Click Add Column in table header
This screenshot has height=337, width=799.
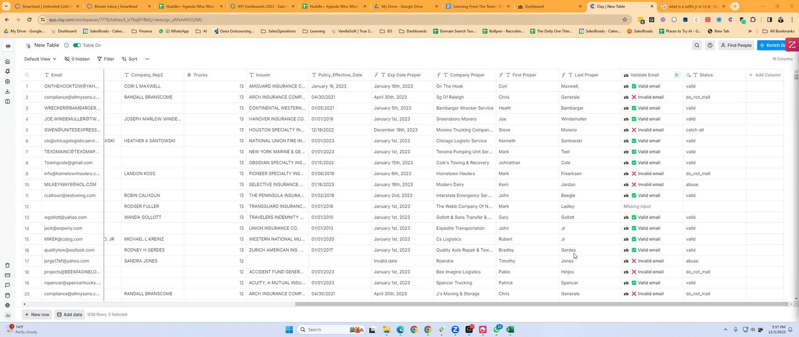(x=765, y=75)
